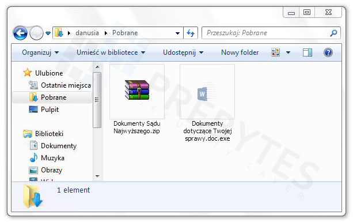Open view options dropdown arrow
Viewport: 353px width, 222px height.
pyautogui.click(x=288, y=52)
